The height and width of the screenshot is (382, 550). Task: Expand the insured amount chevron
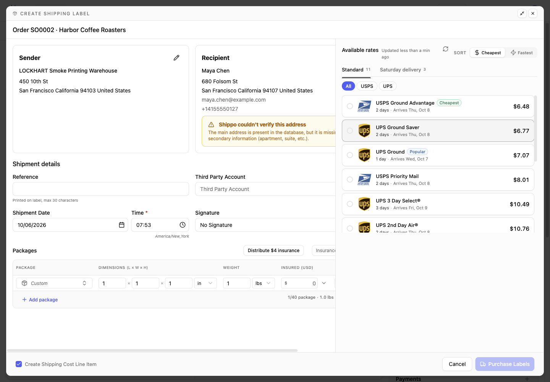[324, 283]
